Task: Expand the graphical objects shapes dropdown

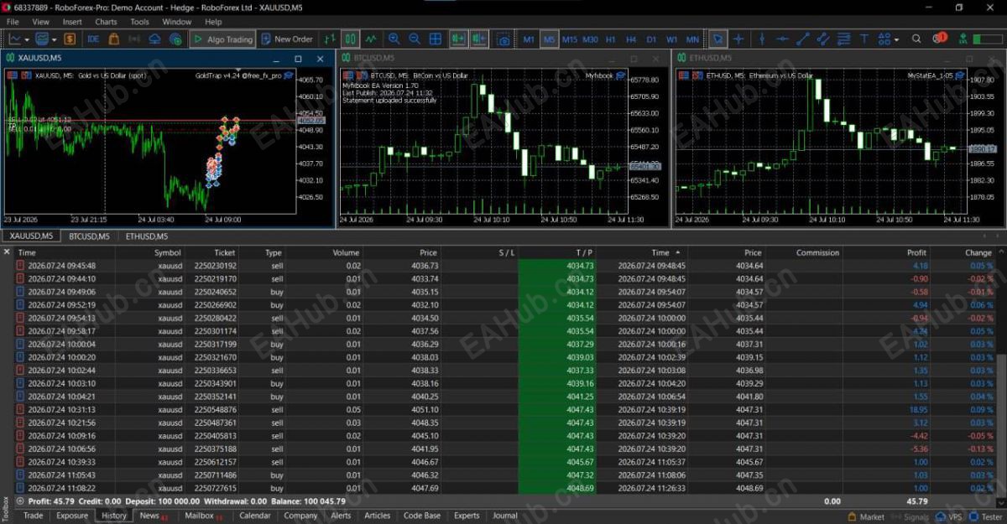Action: point(896,39)
